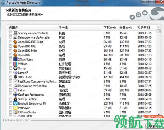
Task: Click the QOwnNotes app icon
Action: pyautogui.click(x=15, y=59)
